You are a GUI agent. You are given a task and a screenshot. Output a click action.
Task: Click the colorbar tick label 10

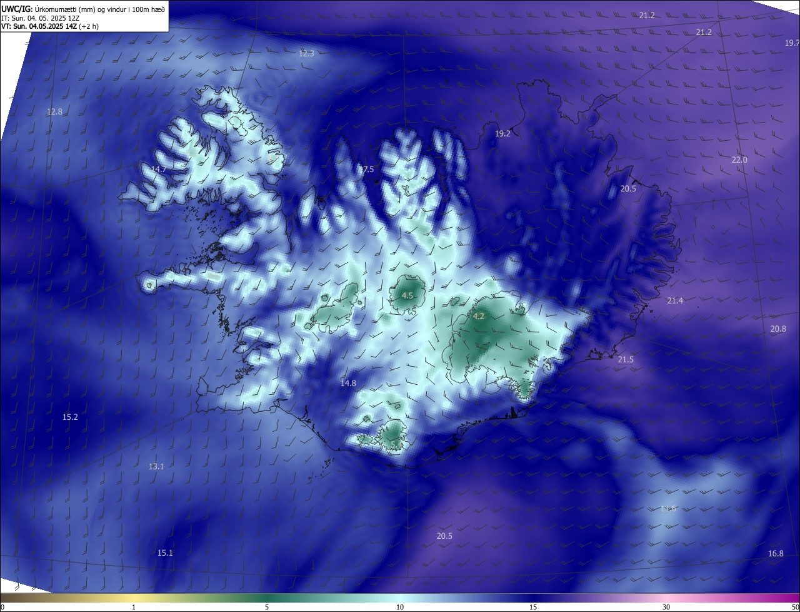(x=400, y=607)
